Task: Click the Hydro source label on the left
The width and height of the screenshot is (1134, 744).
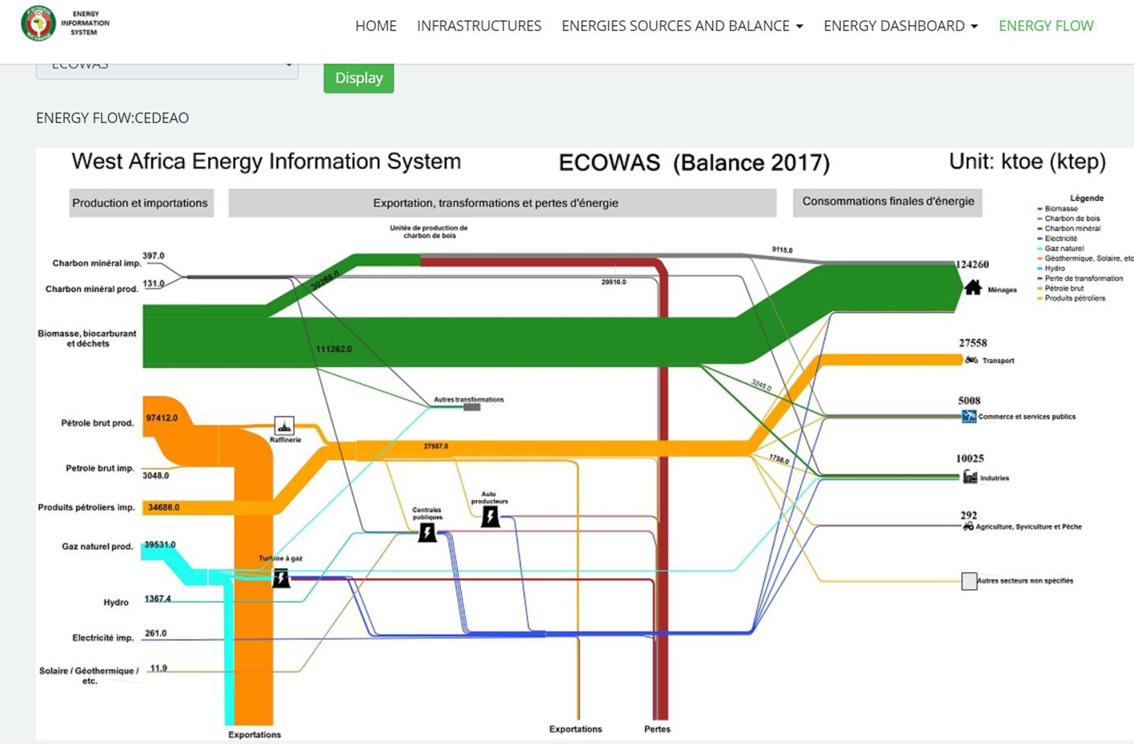Action: click(x=116, y=602)
